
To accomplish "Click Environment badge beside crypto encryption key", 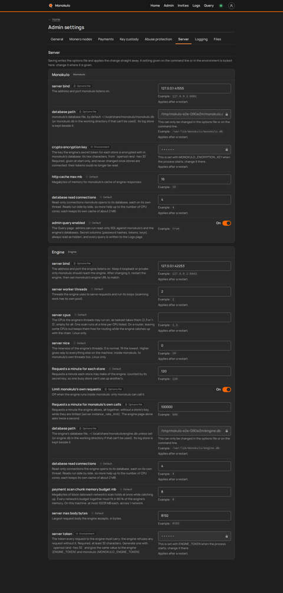I will [x=100, y=147].
